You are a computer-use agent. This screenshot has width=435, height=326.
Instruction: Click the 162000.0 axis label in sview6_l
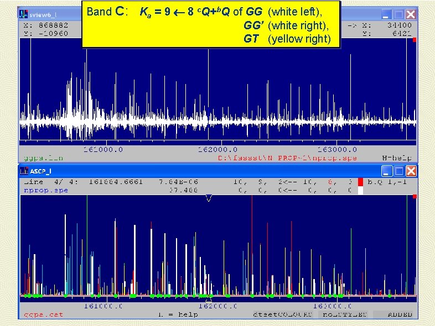(218, 150)
